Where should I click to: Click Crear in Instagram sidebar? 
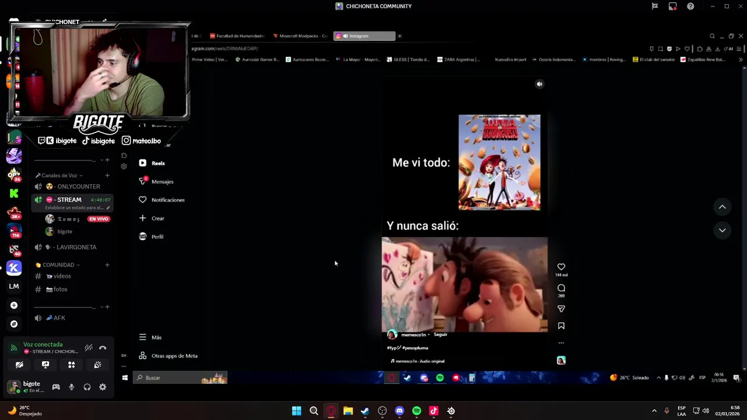click(x=152, y=218)
